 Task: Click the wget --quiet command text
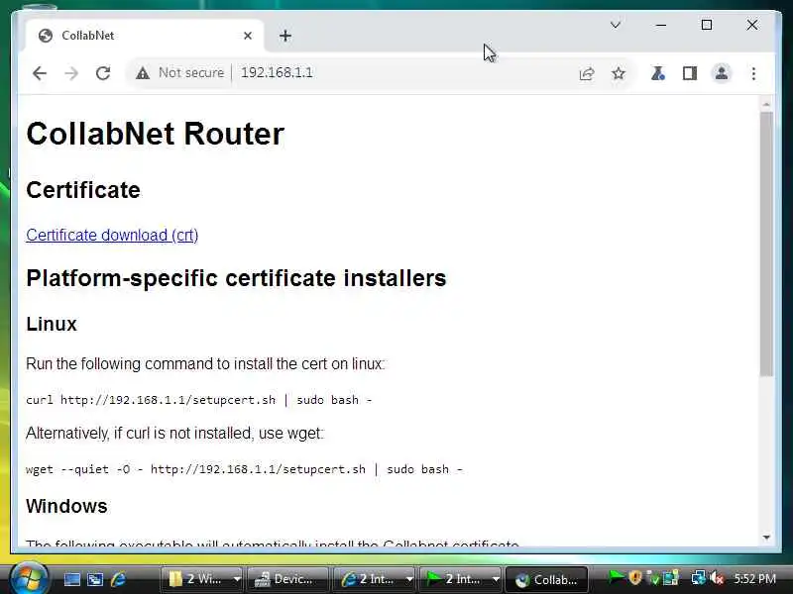(244, 469)
